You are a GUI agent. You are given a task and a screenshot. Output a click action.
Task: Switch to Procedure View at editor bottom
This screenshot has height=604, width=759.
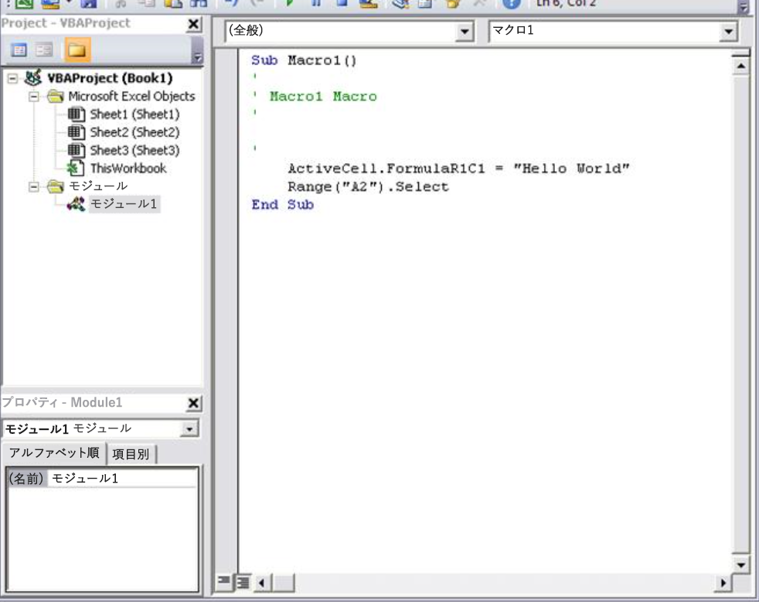pos(224,582)
